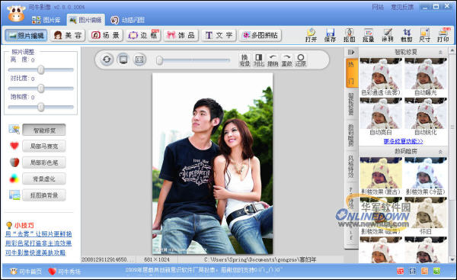Open the 尺寸 resize tool
The image size is (457, 280).
pos(425,35)
